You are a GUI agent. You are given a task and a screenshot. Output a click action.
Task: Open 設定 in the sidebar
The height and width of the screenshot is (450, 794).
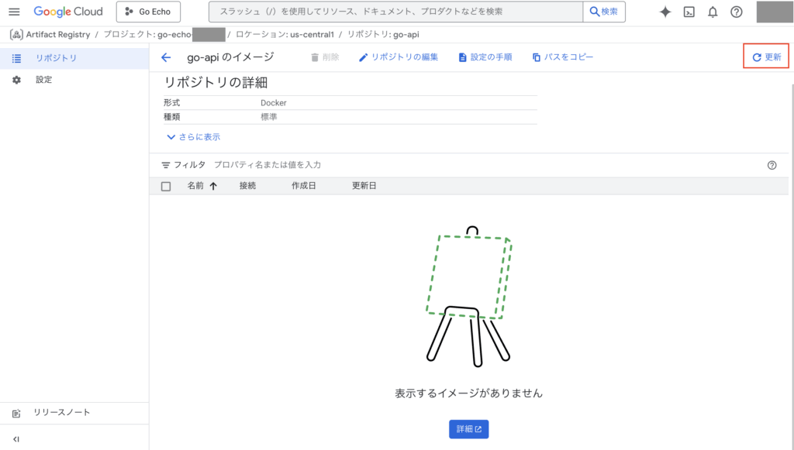pyautogui.click(x=43, y=80)
